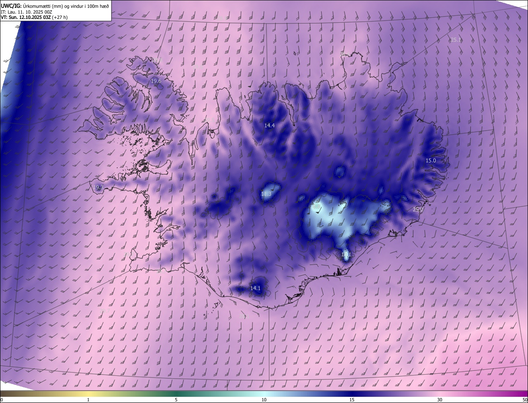The height and width of the screenshot is (403, 528).
Task: Click the precipitation color scale bar
Action: (264, 394)
